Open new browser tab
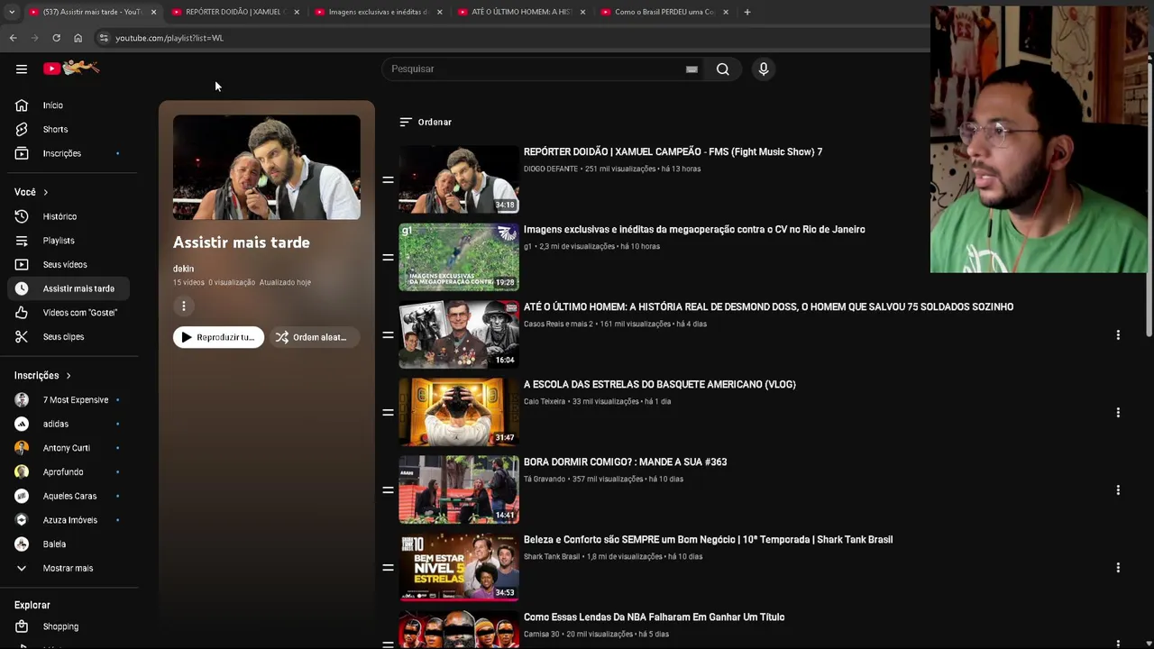This screenshot has width=1154, height=649. pyautogui.click(x=747, y=12)
